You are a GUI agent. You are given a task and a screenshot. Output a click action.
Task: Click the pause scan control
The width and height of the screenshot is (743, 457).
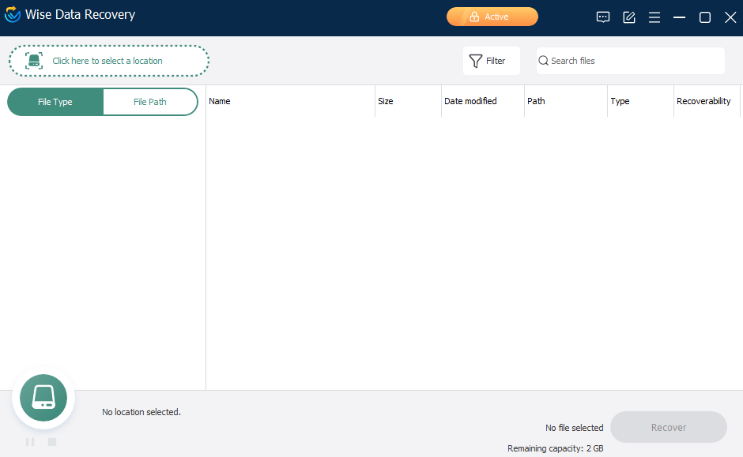[x=30, y=442]
